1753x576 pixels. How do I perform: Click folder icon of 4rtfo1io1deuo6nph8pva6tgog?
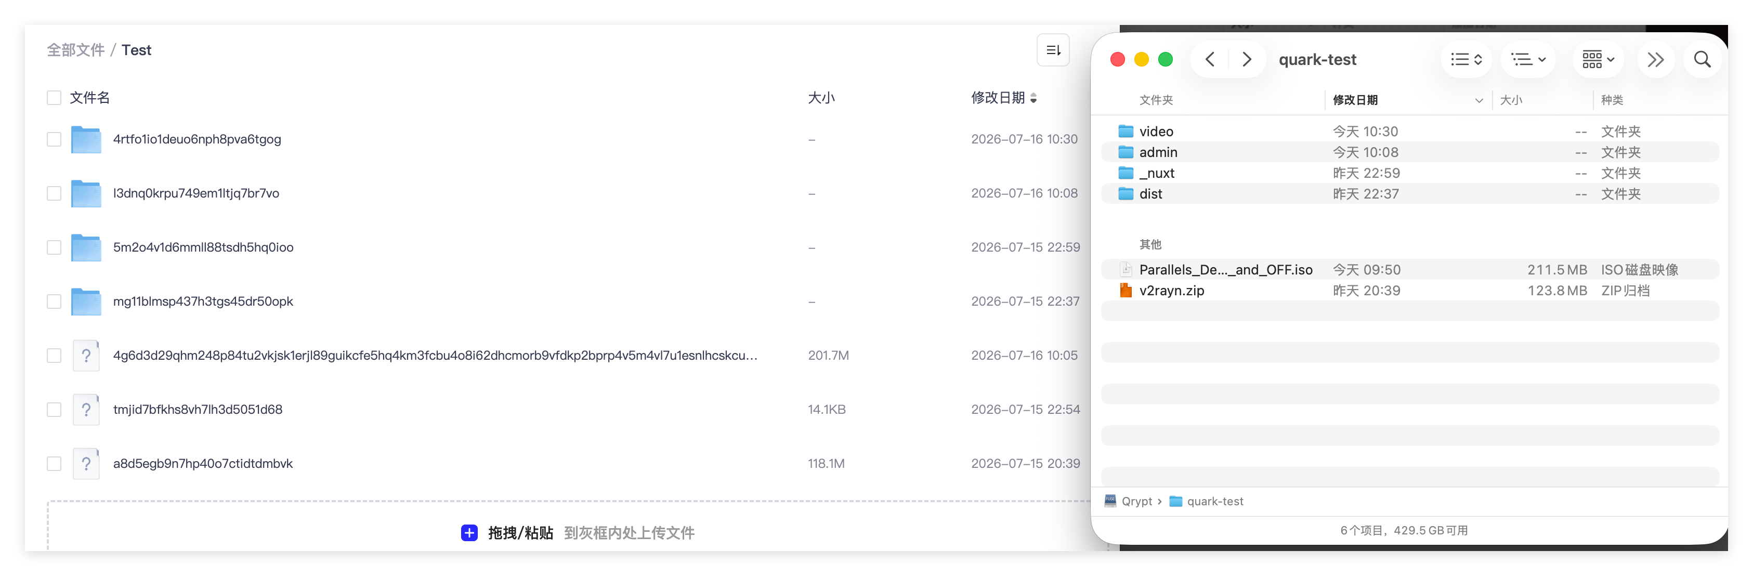(86, 139)
